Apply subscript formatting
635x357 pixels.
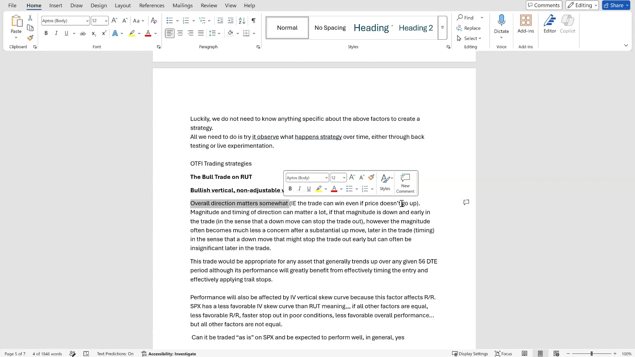94,33
